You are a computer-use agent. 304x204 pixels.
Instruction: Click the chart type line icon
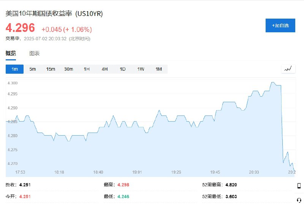pos(288,69)
